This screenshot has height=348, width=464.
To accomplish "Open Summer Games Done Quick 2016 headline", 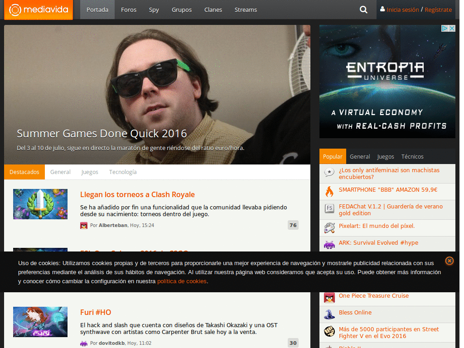I will [102, 134].
